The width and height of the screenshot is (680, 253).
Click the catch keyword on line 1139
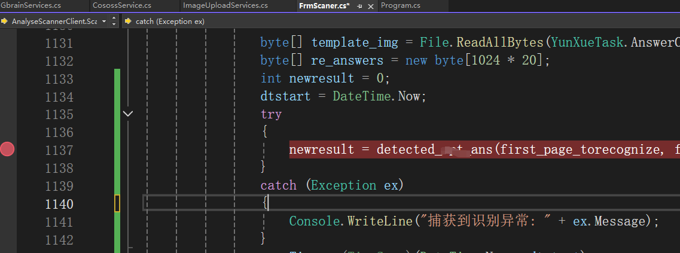pyautogui.click(x=279, y=186)
